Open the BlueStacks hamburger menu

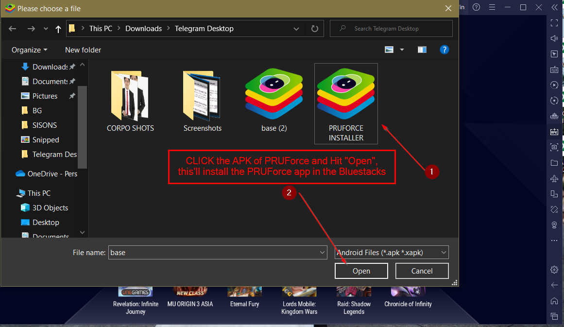pyautogui.click(x=492, y=7)
